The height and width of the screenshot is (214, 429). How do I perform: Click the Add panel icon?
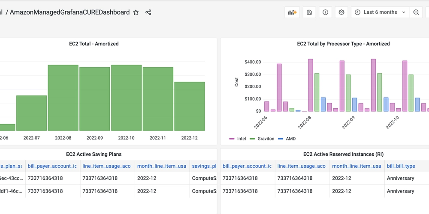pyautogui.click(x=292, y=12)
